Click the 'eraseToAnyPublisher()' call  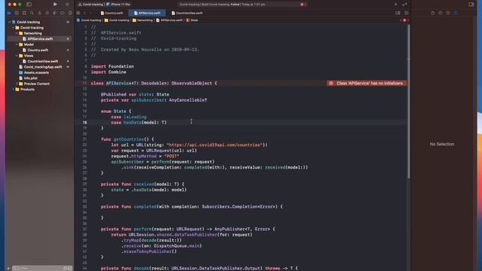click(151, 251)
